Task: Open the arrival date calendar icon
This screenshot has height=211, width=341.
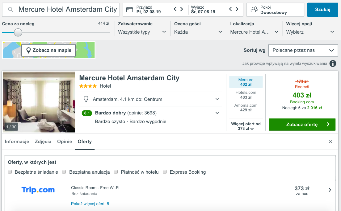Action: click(129, 10)
